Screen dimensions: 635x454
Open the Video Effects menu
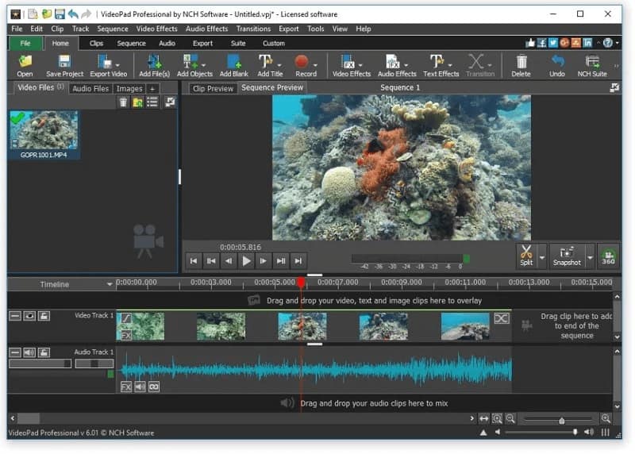click(156, 29)
